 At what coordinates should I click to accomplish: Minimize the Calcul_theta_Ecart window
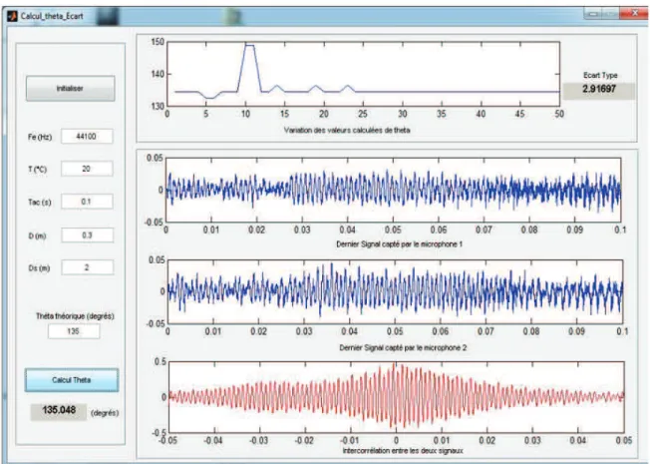[593, 14]
